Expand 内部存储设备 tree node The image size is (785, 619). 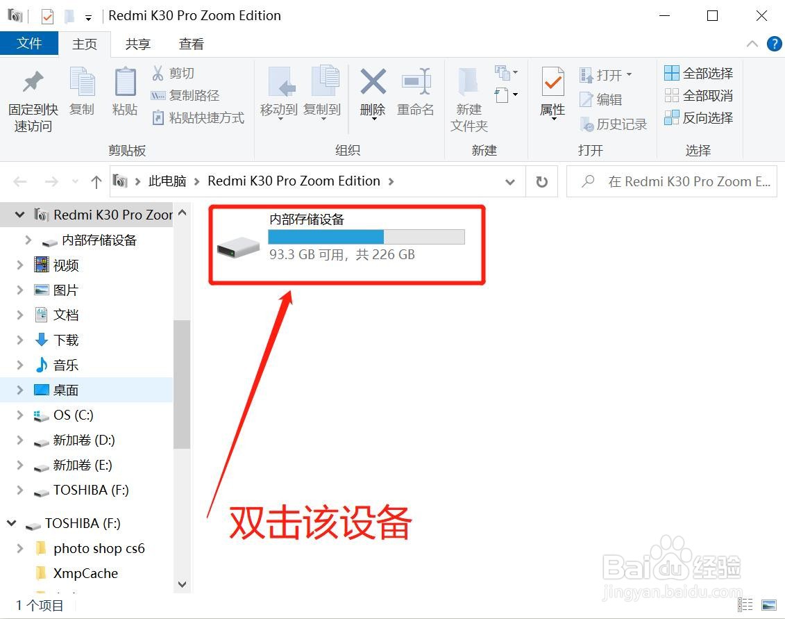click(x=28, y=240)
